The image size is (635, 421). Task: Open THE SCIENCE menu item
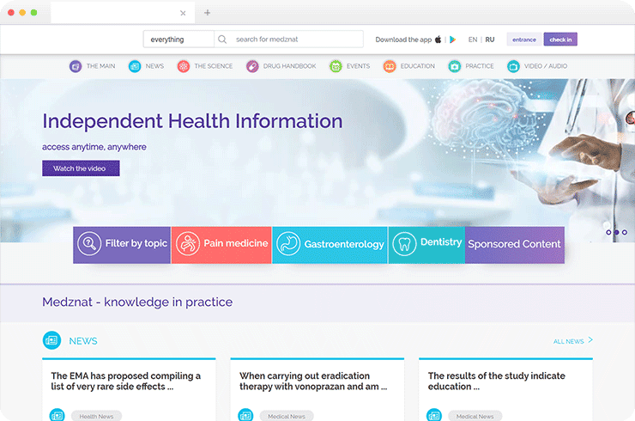point(214,66)
